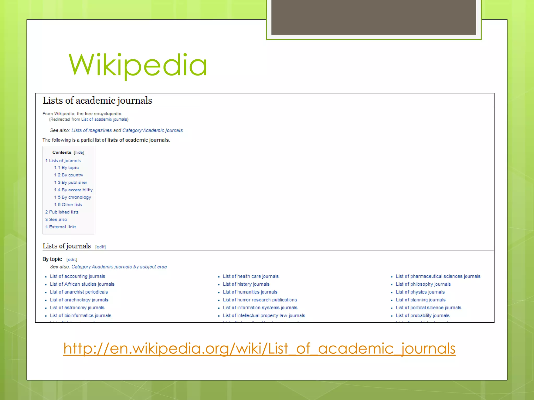
Task: Click the 'List of academic journals' redirect link
Action: tap(104, 120)
